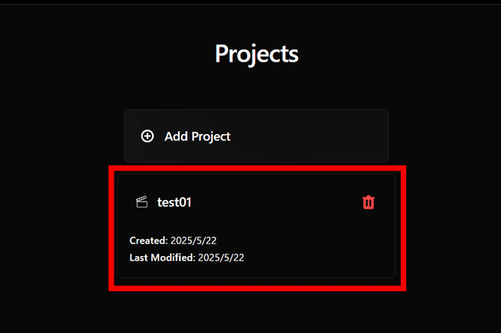
Task: Hit the plus symbol next to Add Project
Action: [148, 137]
